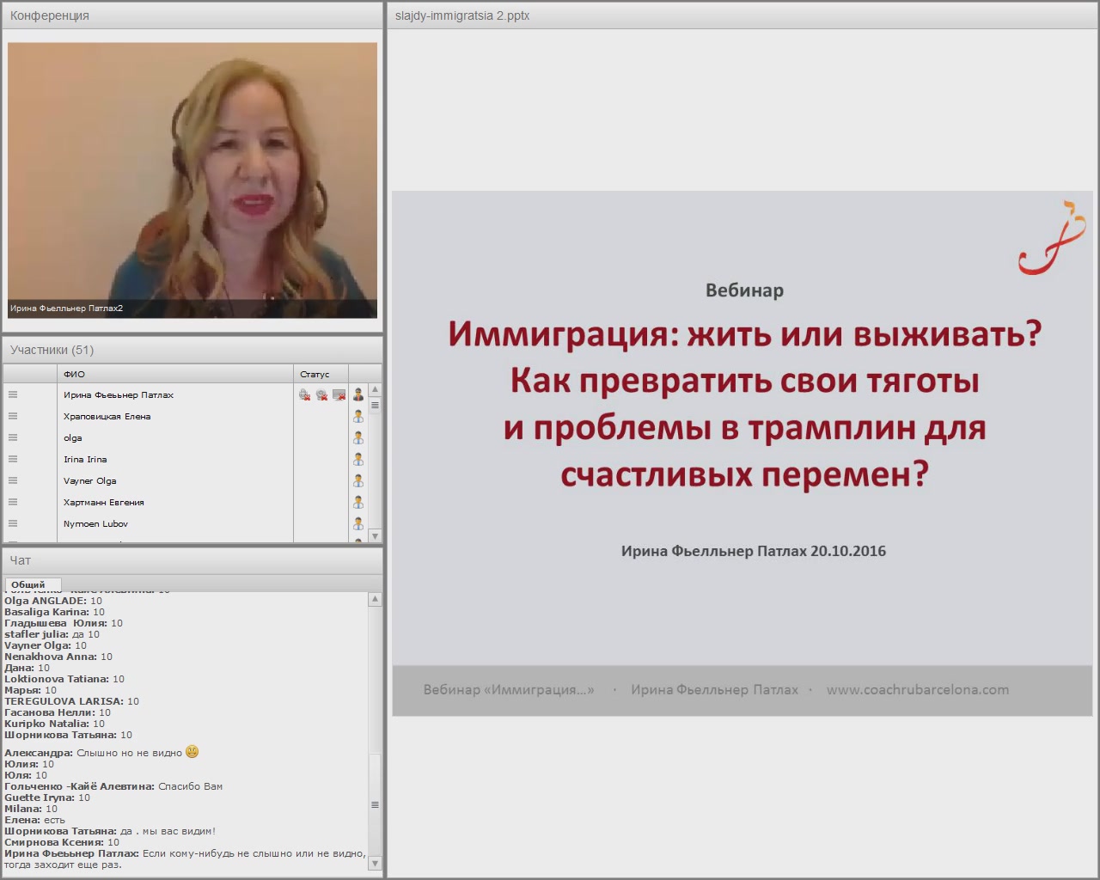Click the 'Ирина Фьелльнер Патлах2' video caption

pyautogui.click(x=66, y=308)
